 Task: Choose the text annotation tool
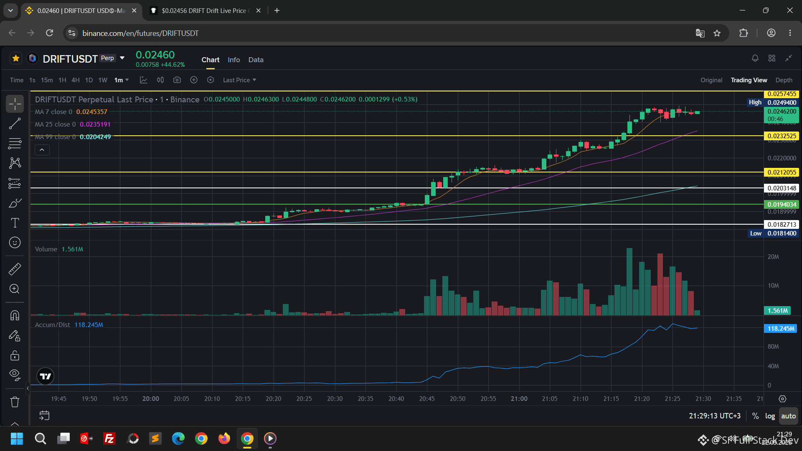click(15, 223)
